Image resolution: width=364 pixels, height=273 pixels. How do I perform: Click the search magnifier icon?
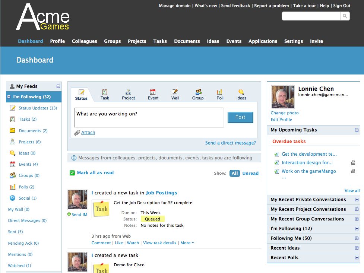345,16
